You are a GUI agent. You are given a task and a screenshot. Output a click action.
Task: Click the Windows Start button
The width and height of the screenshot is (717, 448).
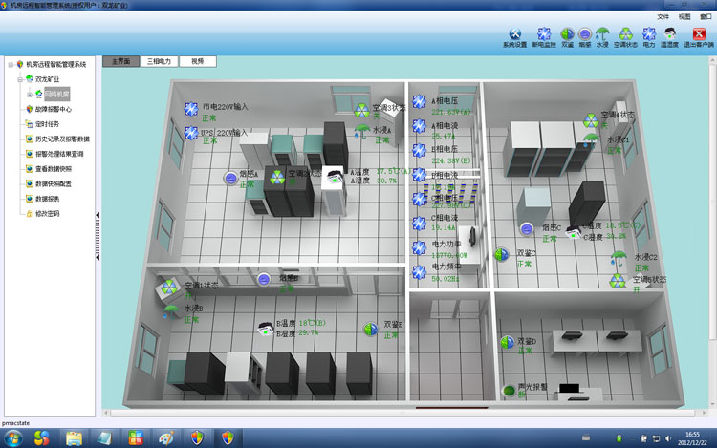(x=41, y=437)
